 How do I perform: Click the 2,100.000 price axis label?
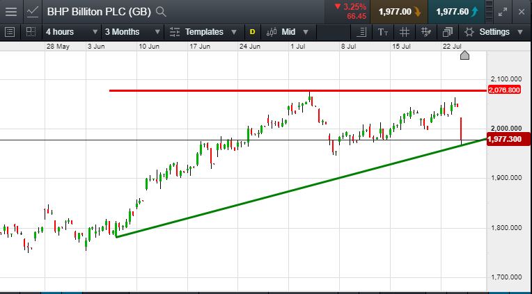pyautogui.click(x=506, y=79)
